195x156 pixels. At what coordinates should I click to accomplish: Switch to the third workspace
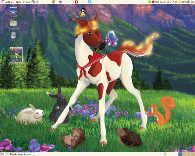click(x=188, y=154)
